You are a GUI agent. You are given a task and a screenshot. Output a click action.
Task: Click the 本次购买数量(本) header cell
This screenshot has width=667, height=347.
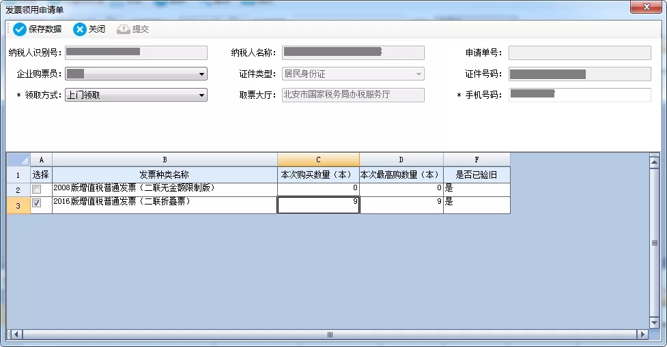(318, 175)
